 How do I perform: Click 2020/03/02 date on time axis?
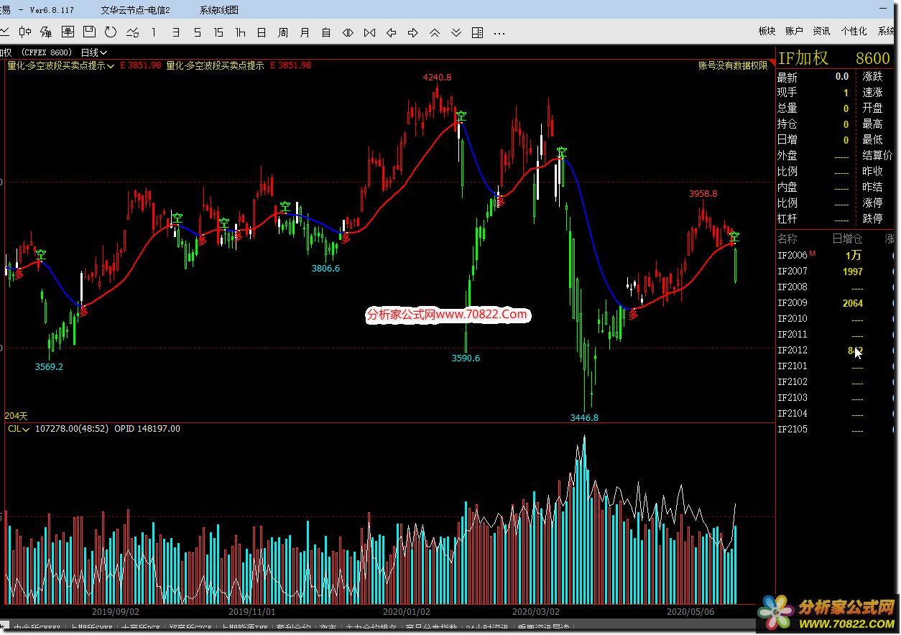pyautogui.click(x=535, y=611)
